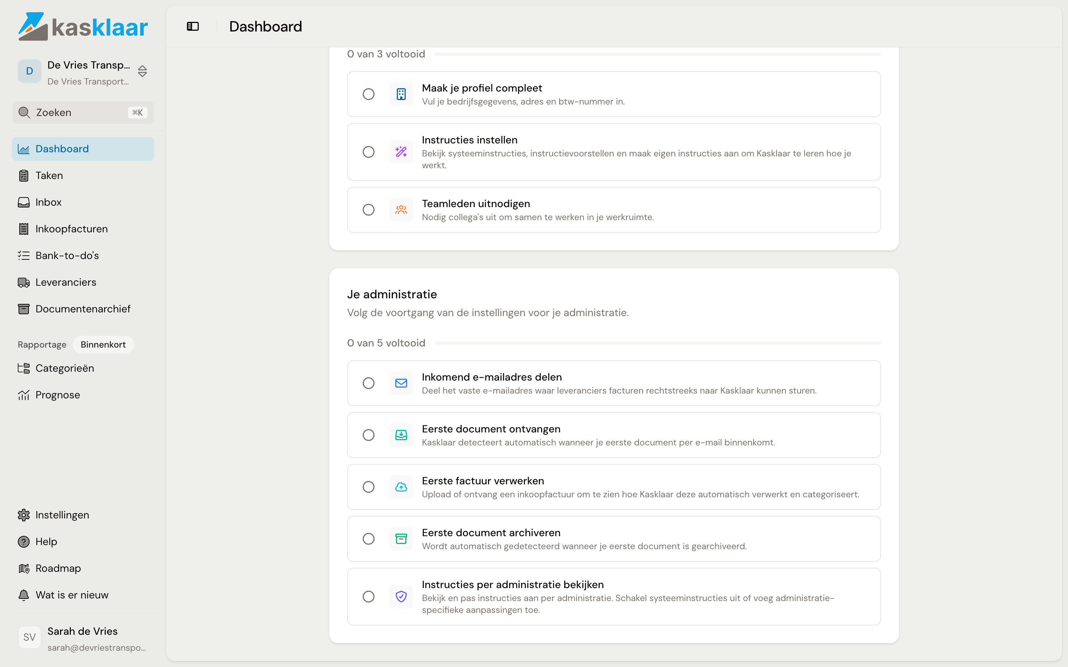Click the question mark Help icon

[24, 541]
